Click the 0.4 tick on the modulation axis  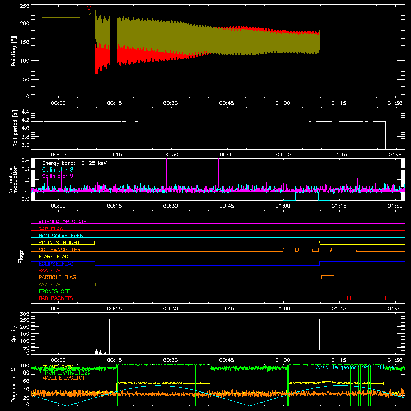(x=25, y=160)
